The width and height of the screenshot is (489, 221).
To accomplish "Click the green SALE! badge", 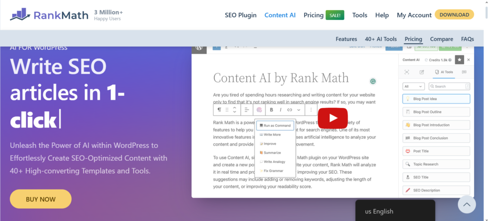I will tap(335, 15).
